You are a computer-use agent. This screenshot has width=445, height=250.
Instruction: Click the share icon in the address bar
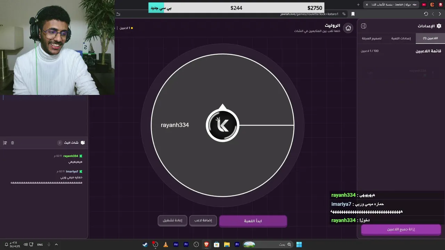(x=118, y=14)
